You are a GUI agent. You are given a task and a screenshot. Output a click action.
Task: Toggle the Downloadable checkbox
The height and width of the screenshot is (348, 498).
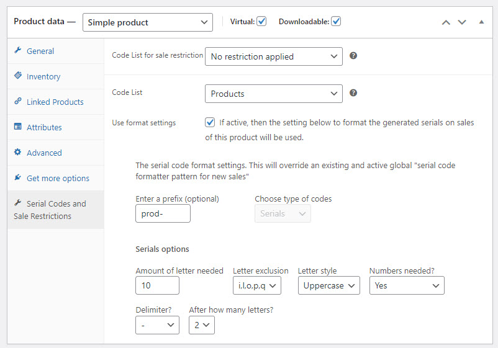(x=336, y=21)
